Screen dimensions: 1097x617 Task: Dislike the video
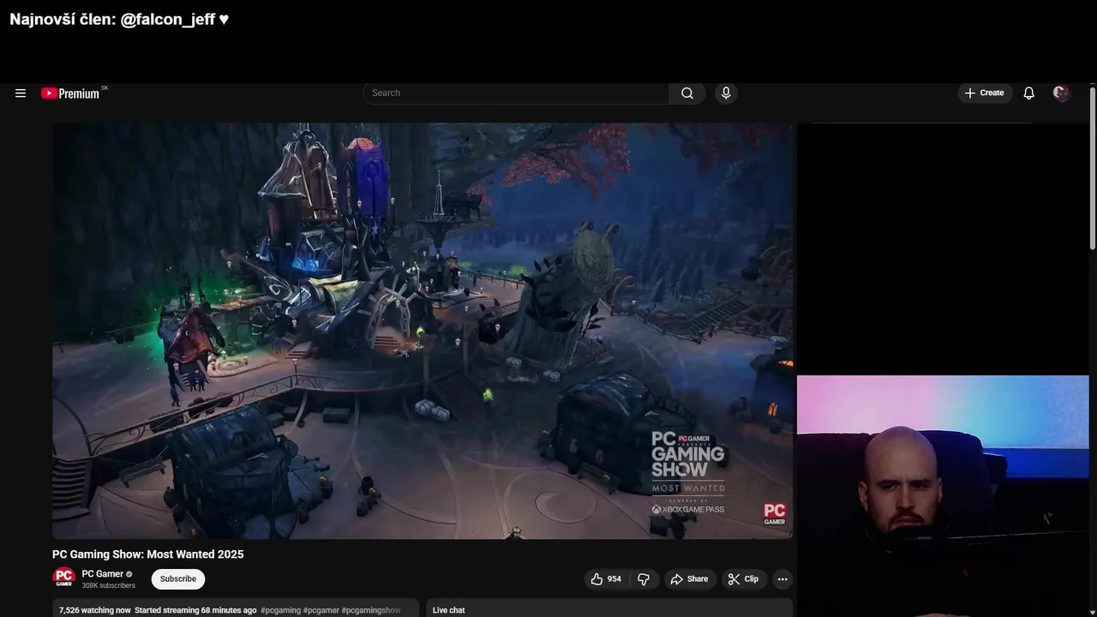[x=644, y=579]
